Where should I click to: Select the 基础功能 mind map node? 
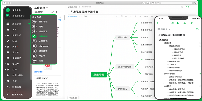pos(122,37)
